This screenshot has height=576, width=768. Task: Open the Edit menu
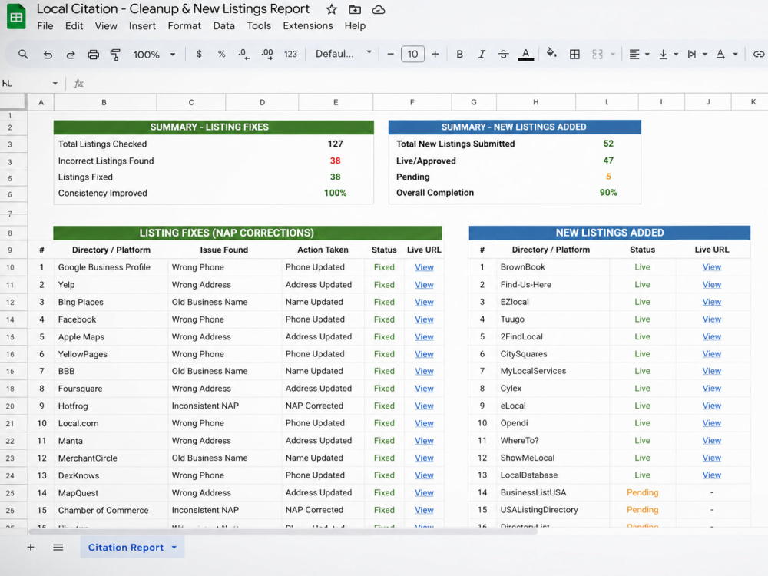click(74, 25)
